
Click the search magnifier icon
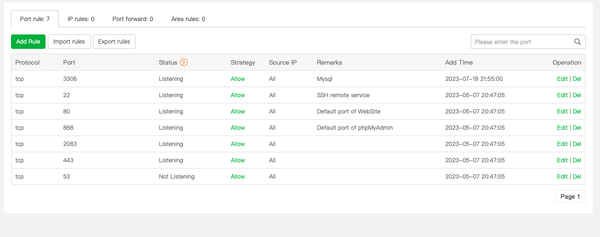coord(577,42)
